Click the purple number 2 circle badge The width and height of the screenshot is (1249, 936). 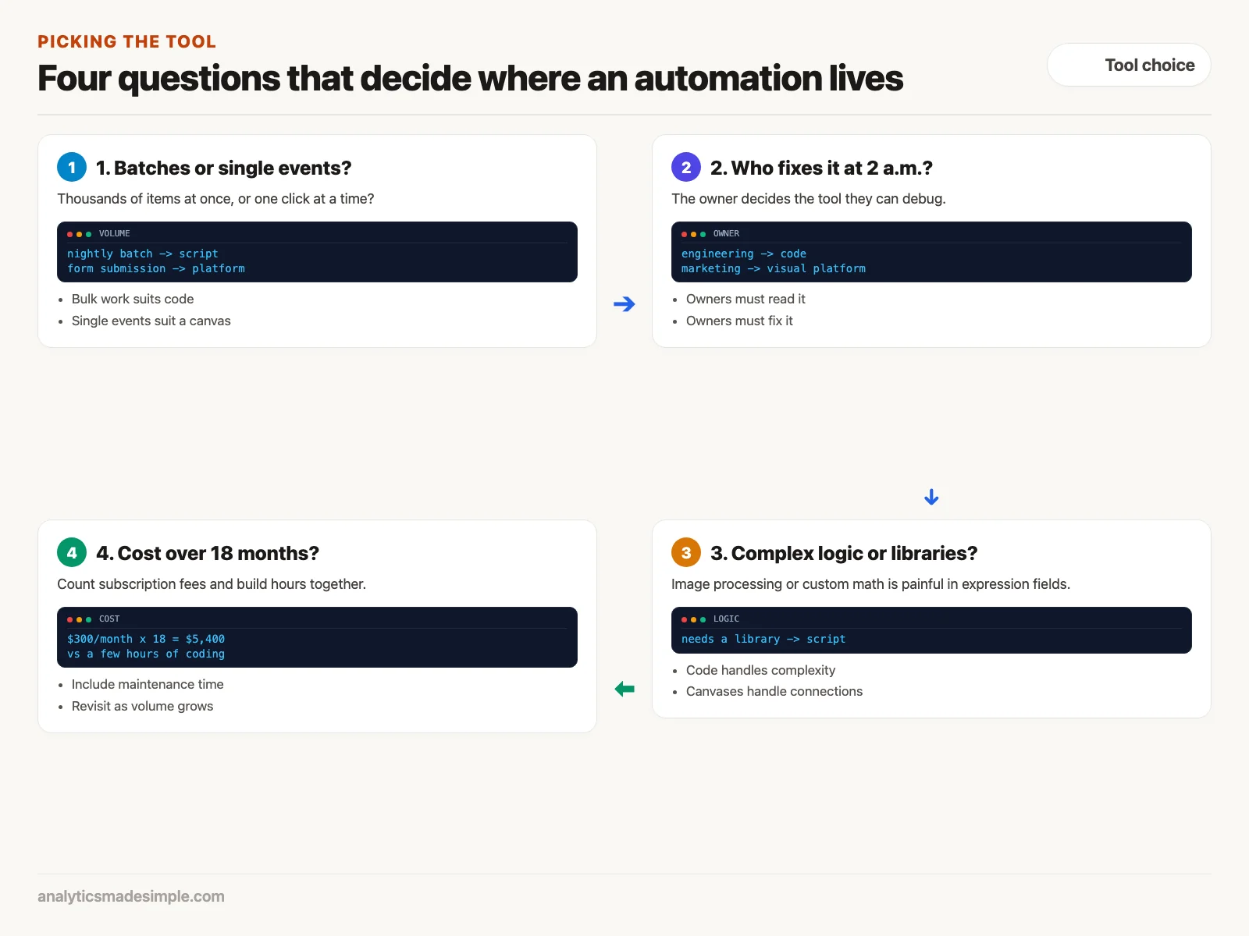[x=686, y=167]
